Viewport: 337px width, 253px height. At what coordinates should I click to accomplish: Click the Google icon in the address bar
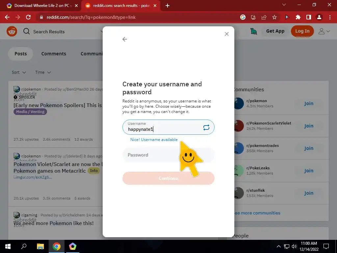(x=243, y=17)
